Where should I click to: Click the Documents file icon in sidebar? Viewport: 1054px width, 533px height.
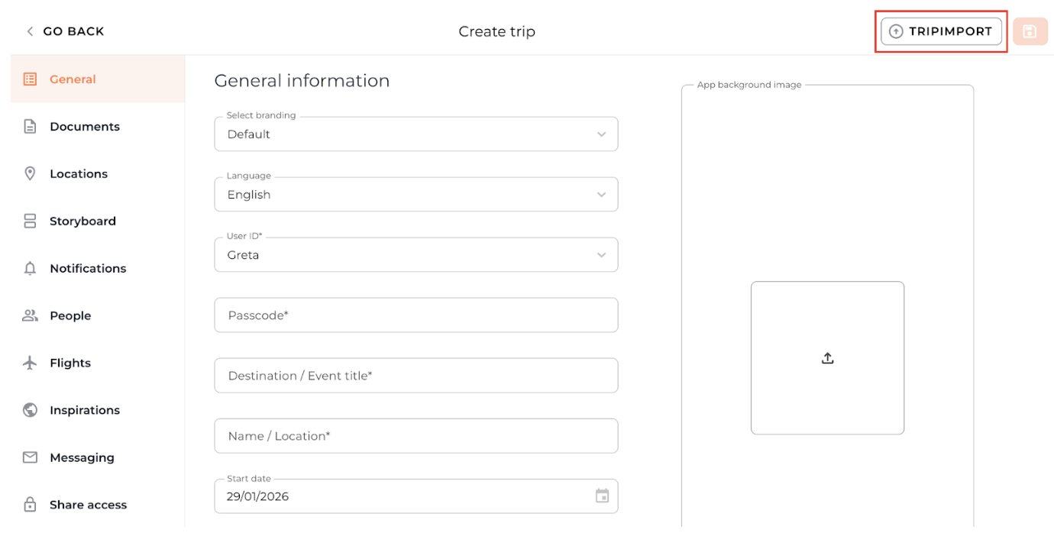click(x=30, y=127)
